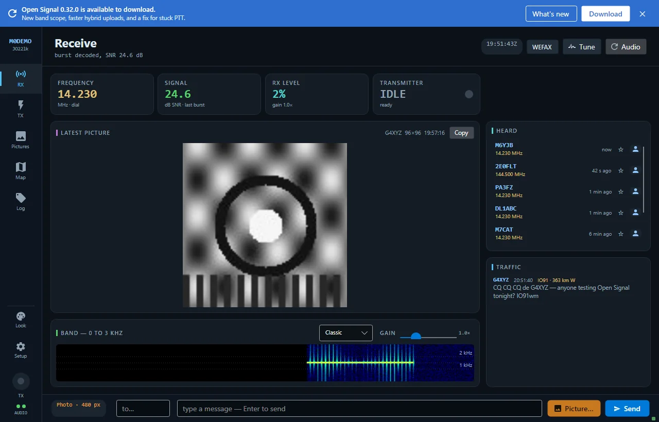Click the Heard list scrollbar
The height and width of the screenshot is (422, 659).
[644, 179]
